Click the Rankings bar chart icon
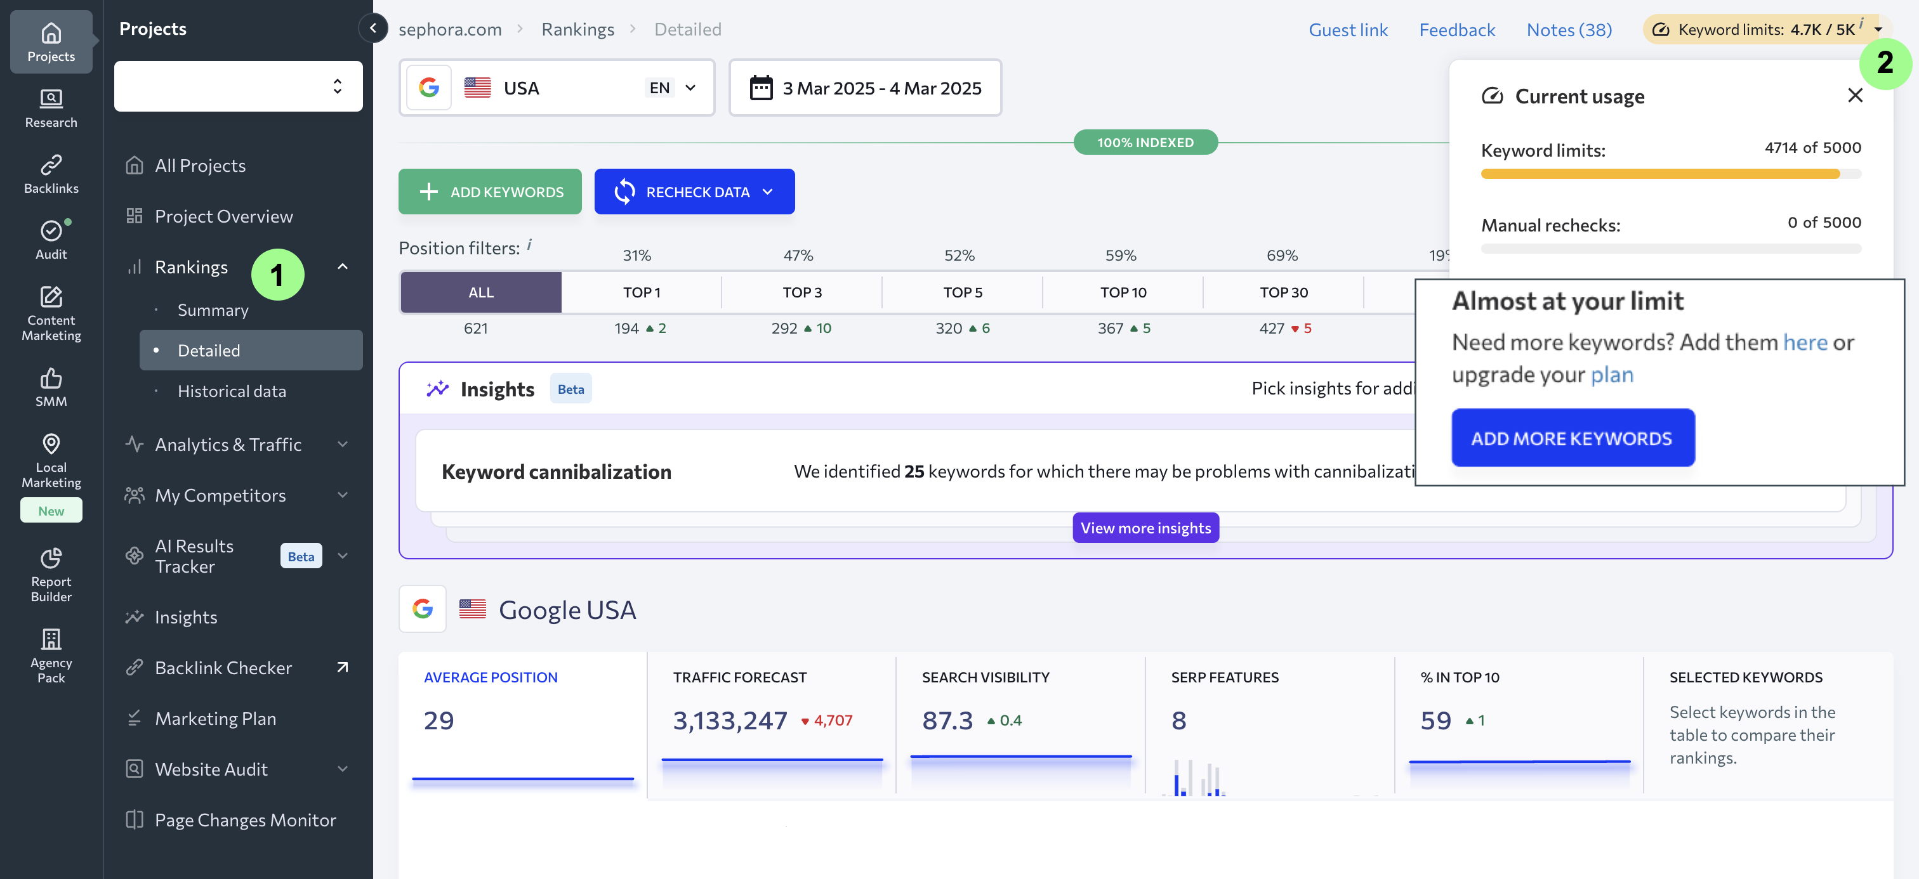This screenshot has width=1919, height=879. click(x=134, y=266)
